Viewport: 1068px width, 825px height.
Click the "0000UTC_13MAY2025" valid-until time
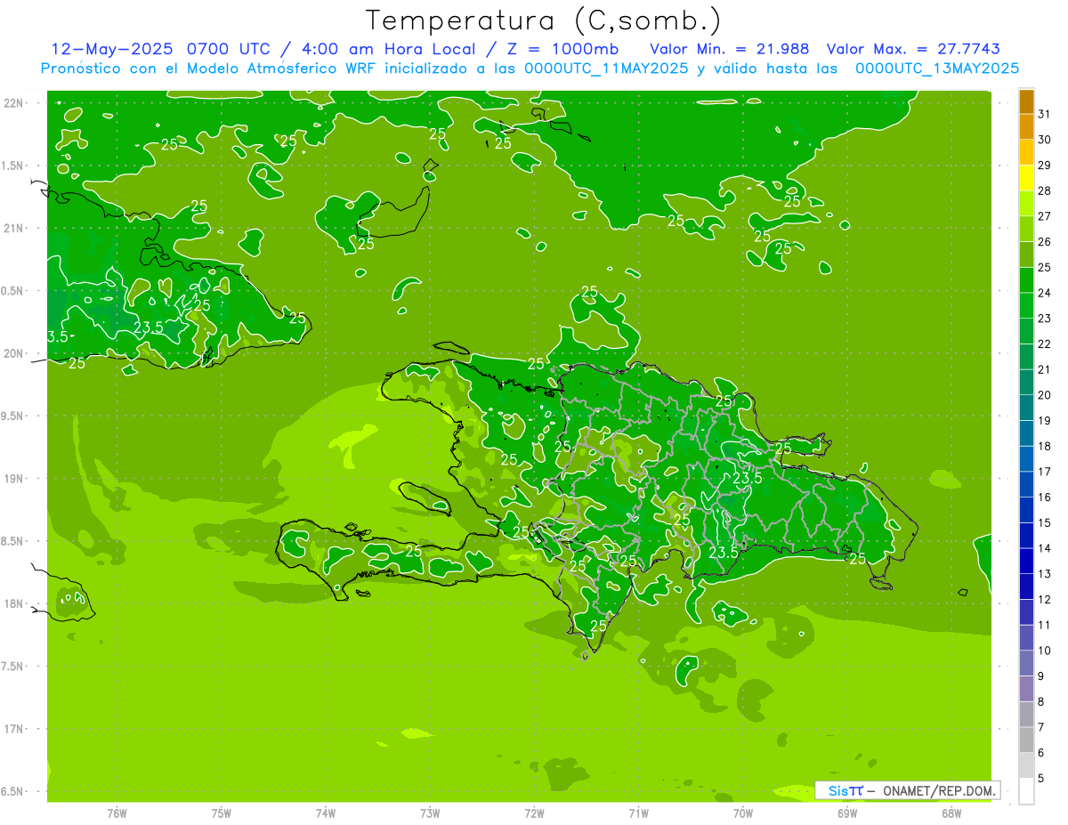point(937,69)
